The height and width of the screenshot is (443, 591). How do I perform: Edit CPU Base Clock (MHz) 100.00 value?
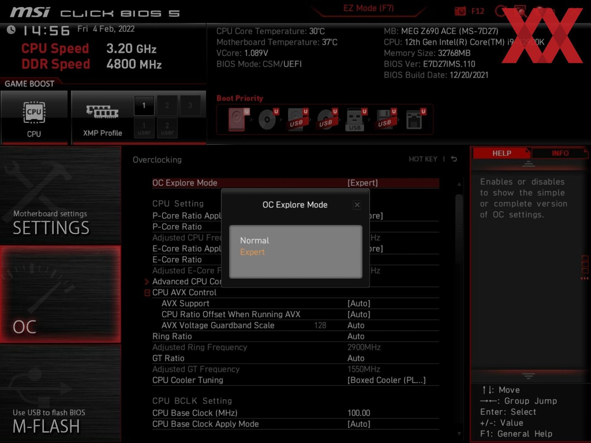coord(359,413)
